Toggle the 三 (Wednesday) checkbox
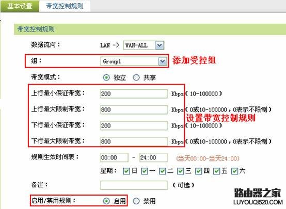Viewport: 286px width, 209px height. coord(180,171)
